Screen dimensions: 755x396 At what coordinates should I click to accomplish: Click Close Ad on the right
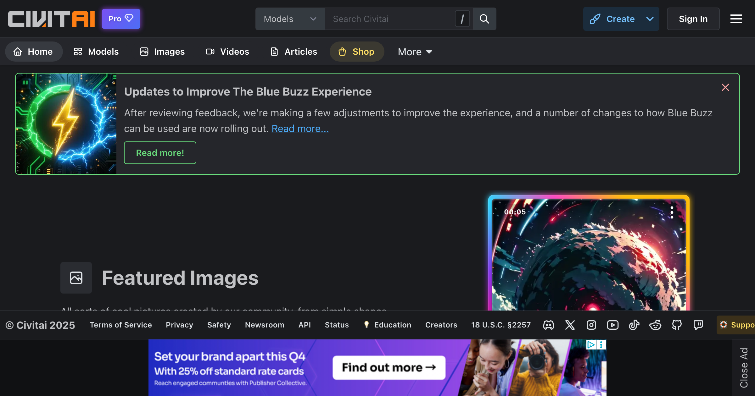(x=744, y=368)
